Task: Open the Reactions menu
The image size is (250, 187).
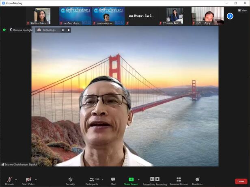Action: (x=197, y=181)
